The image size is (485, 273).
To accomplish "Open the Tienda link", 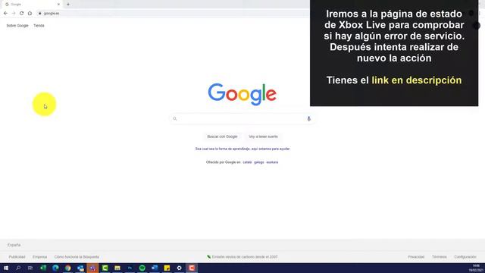I will [x=39, y=26].
